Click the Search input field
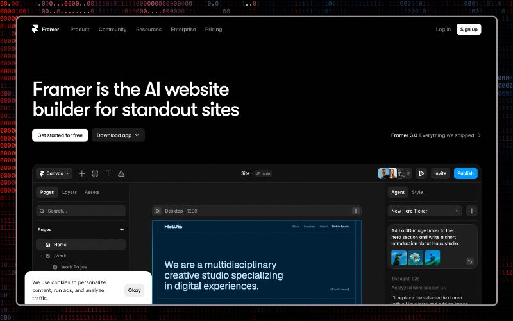 pyautogui.click(x=81, y=211)
